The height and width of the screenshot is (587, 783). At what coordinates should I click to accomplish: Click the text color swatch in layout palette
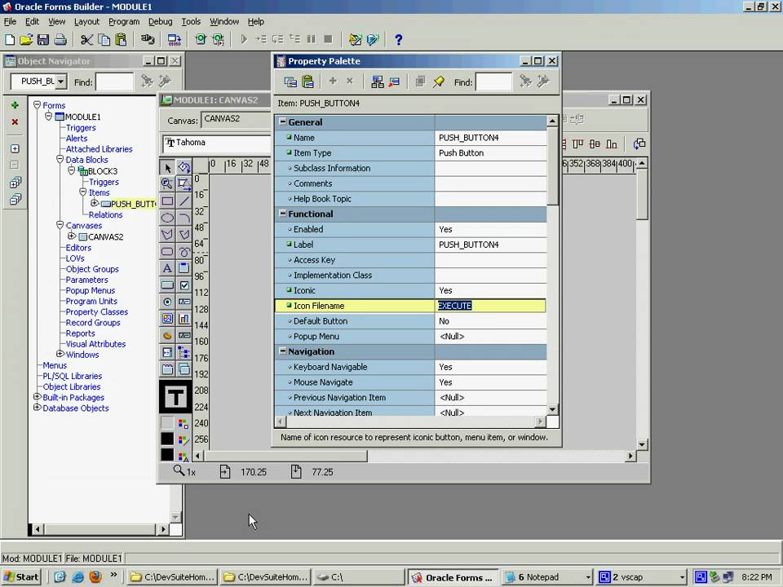point(167,454)
